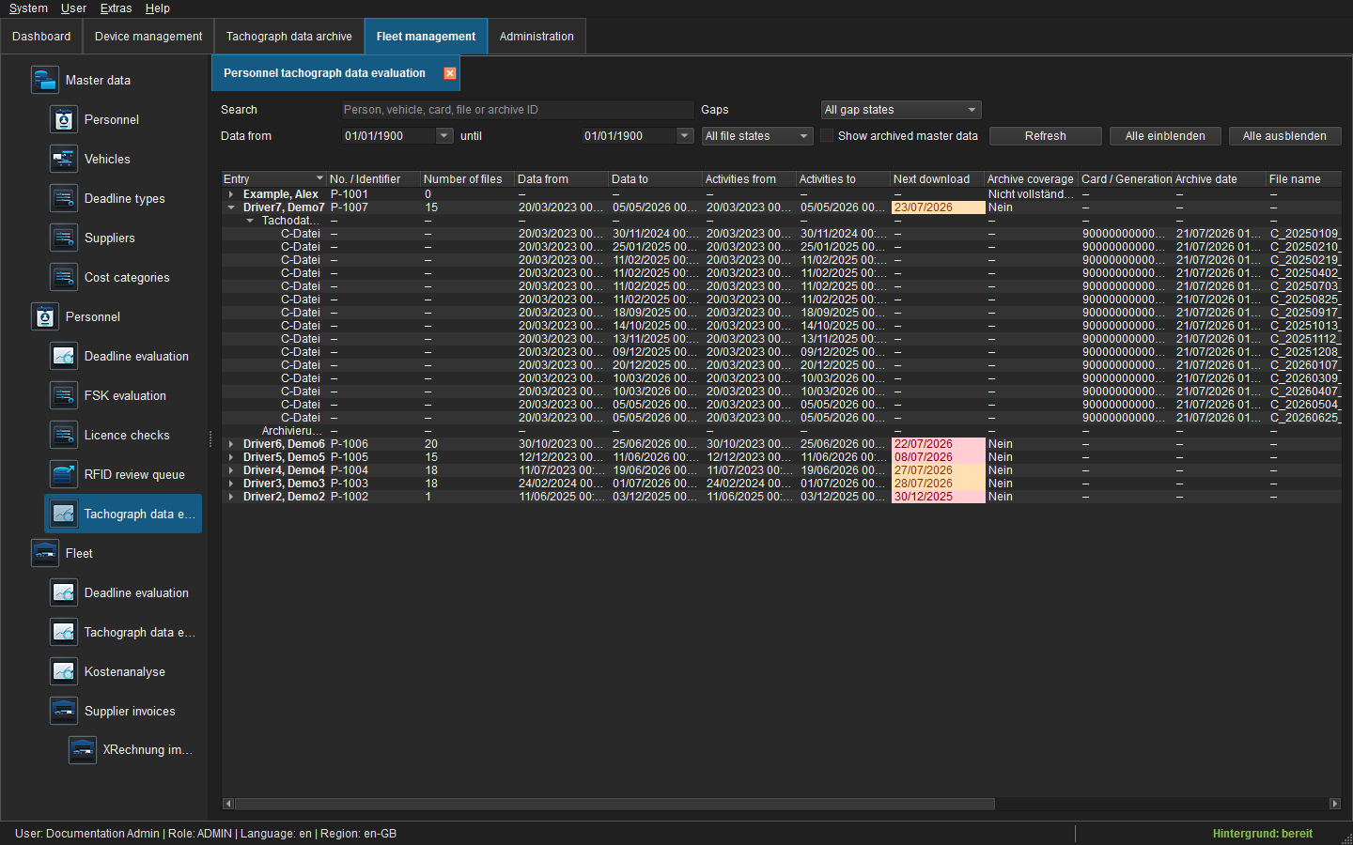Click the Master data section icon
The height and width of the screenshot is (845, 1353).
45,80
